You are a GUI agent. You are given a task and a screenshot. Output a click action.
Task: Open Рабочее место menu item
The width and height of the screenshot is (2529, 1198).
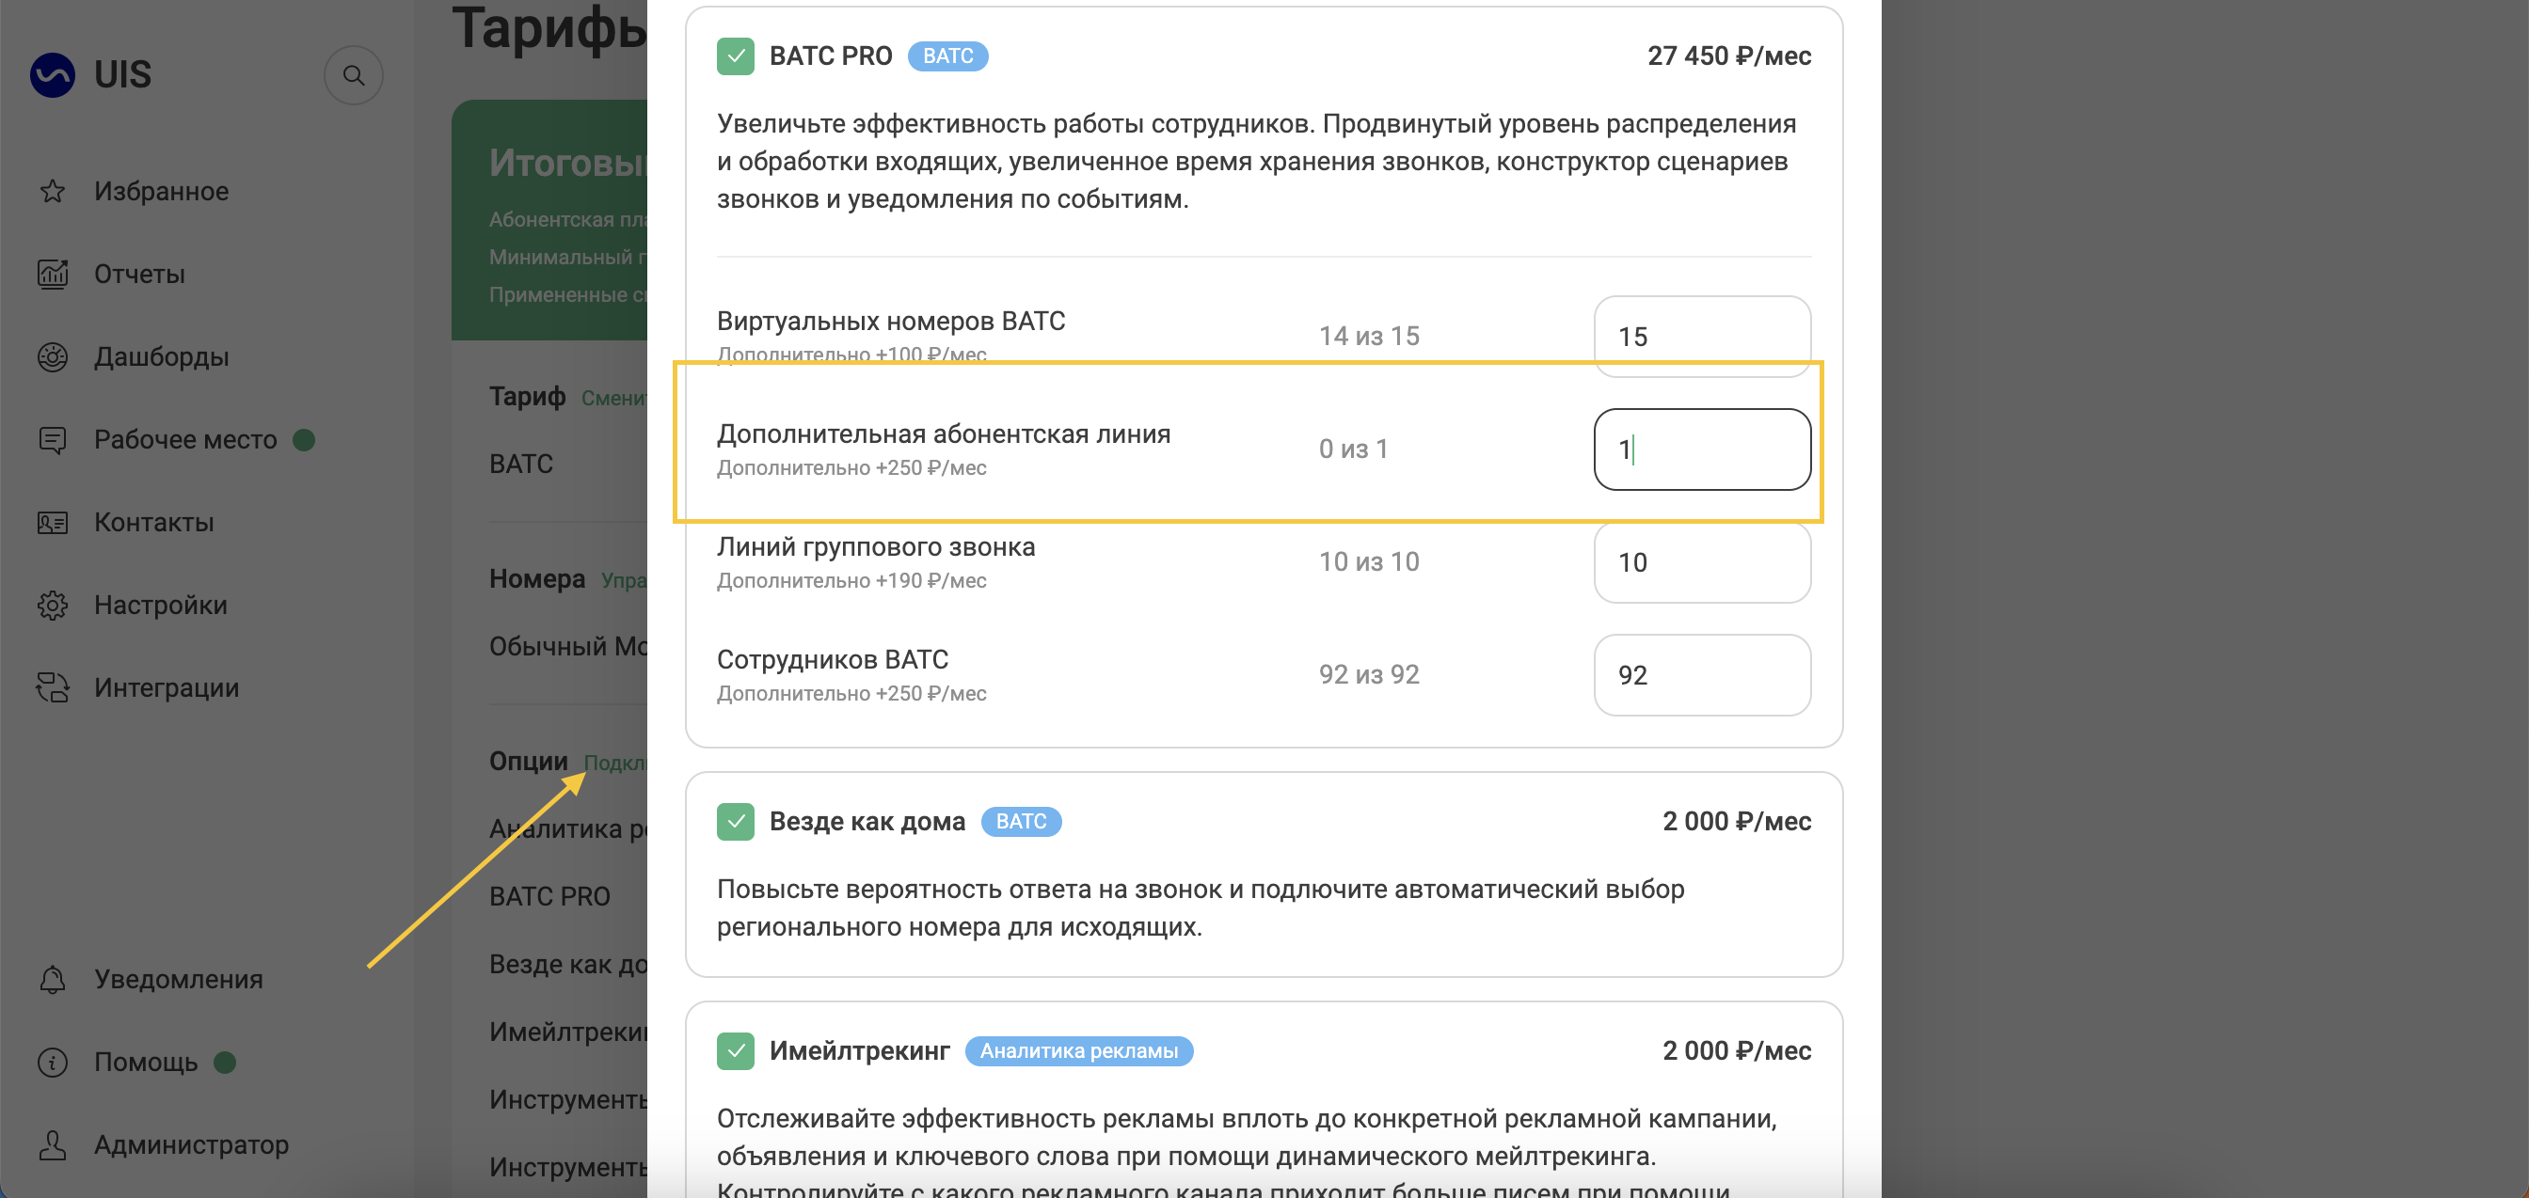click(184, 439)
